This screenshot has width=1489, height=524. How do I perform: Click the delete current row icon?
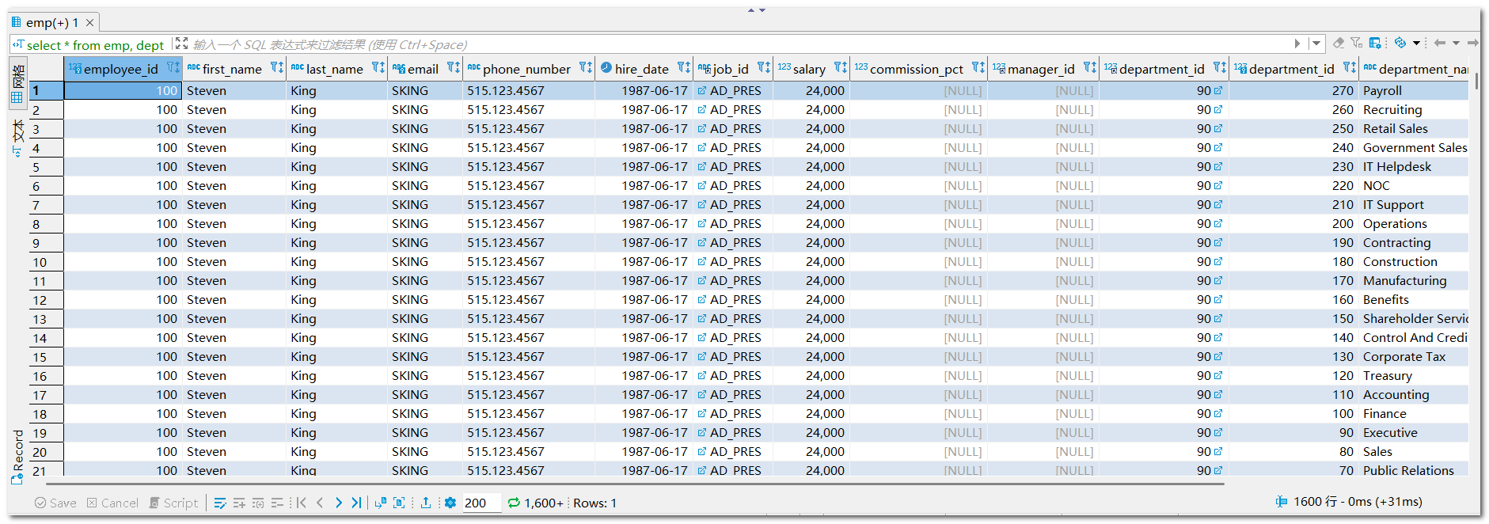277,503
